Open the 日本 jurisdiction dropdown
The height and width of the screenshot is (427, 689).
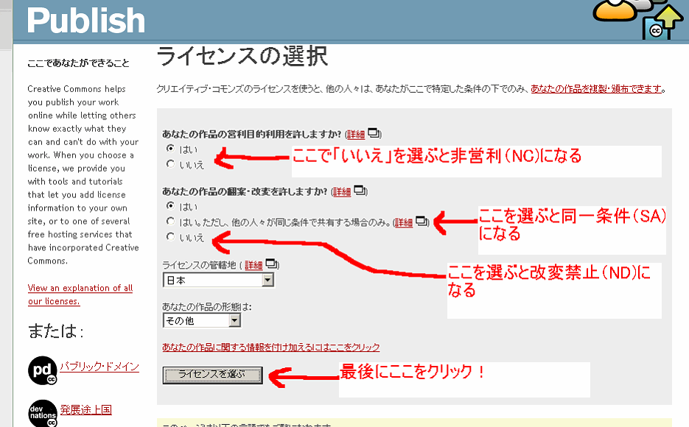[218, 280]
